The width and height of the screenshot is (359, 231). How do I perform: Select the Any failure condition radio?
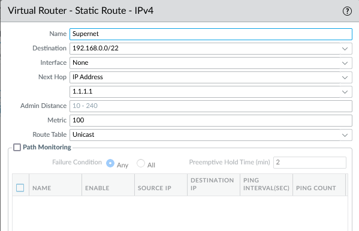tap(110, 163)
